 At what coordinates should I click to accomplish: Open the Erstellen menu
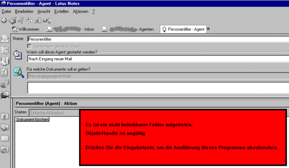(61, 11)
